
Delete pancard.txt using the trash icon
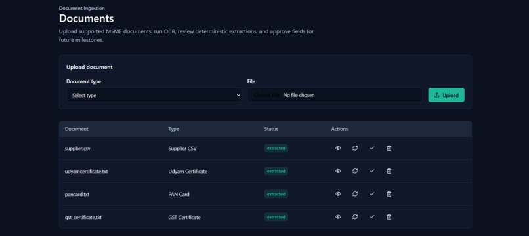click(x=389, y=194)
